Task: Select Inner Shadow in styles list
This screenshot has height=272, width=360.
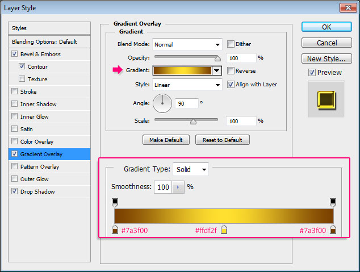Action: point(49,104)
